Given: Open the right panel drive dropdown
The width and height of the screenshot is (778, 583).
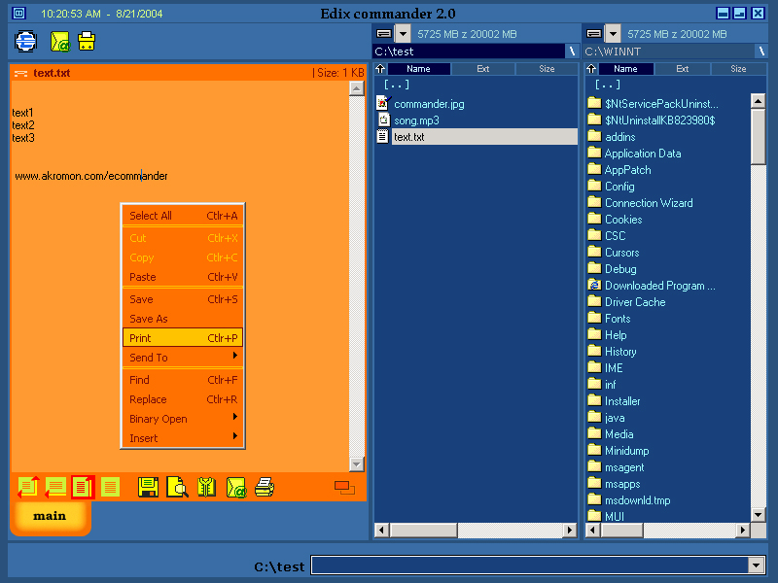Looking at the screenshot, I should click(614, 34).
